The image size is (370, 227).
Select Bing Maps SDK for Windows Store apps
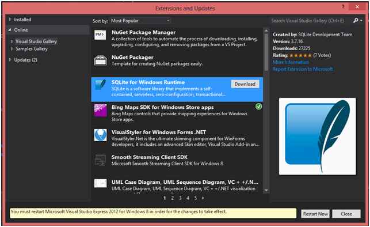(162, 107)
